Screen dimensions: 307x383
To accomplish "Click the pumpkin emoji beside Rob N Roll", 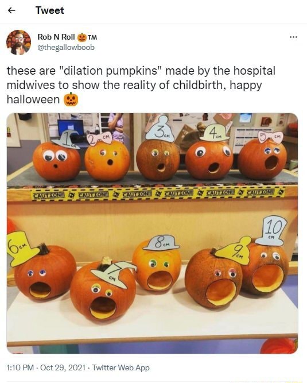I will click(82, 37).
